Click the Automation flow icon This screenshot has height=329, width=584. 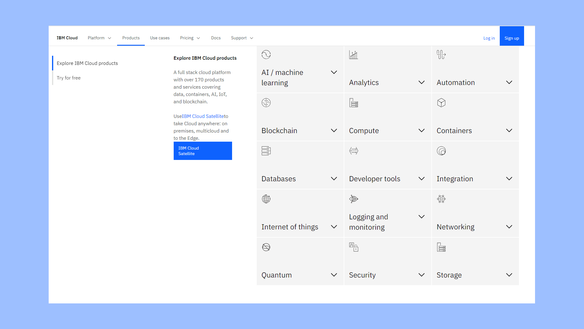[x=441, y=55]
